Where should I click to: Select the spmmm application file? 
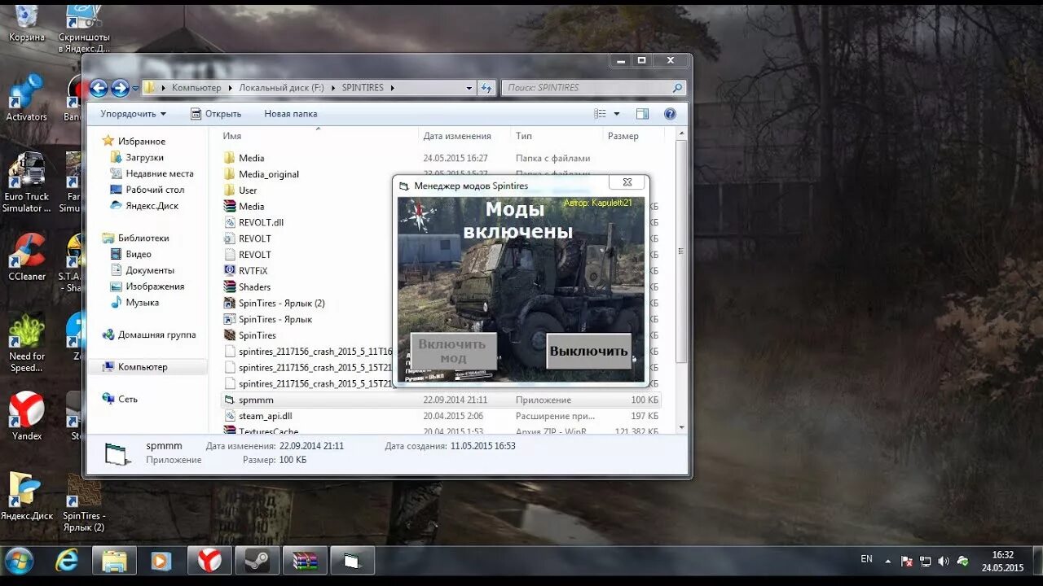pos(441,400)
